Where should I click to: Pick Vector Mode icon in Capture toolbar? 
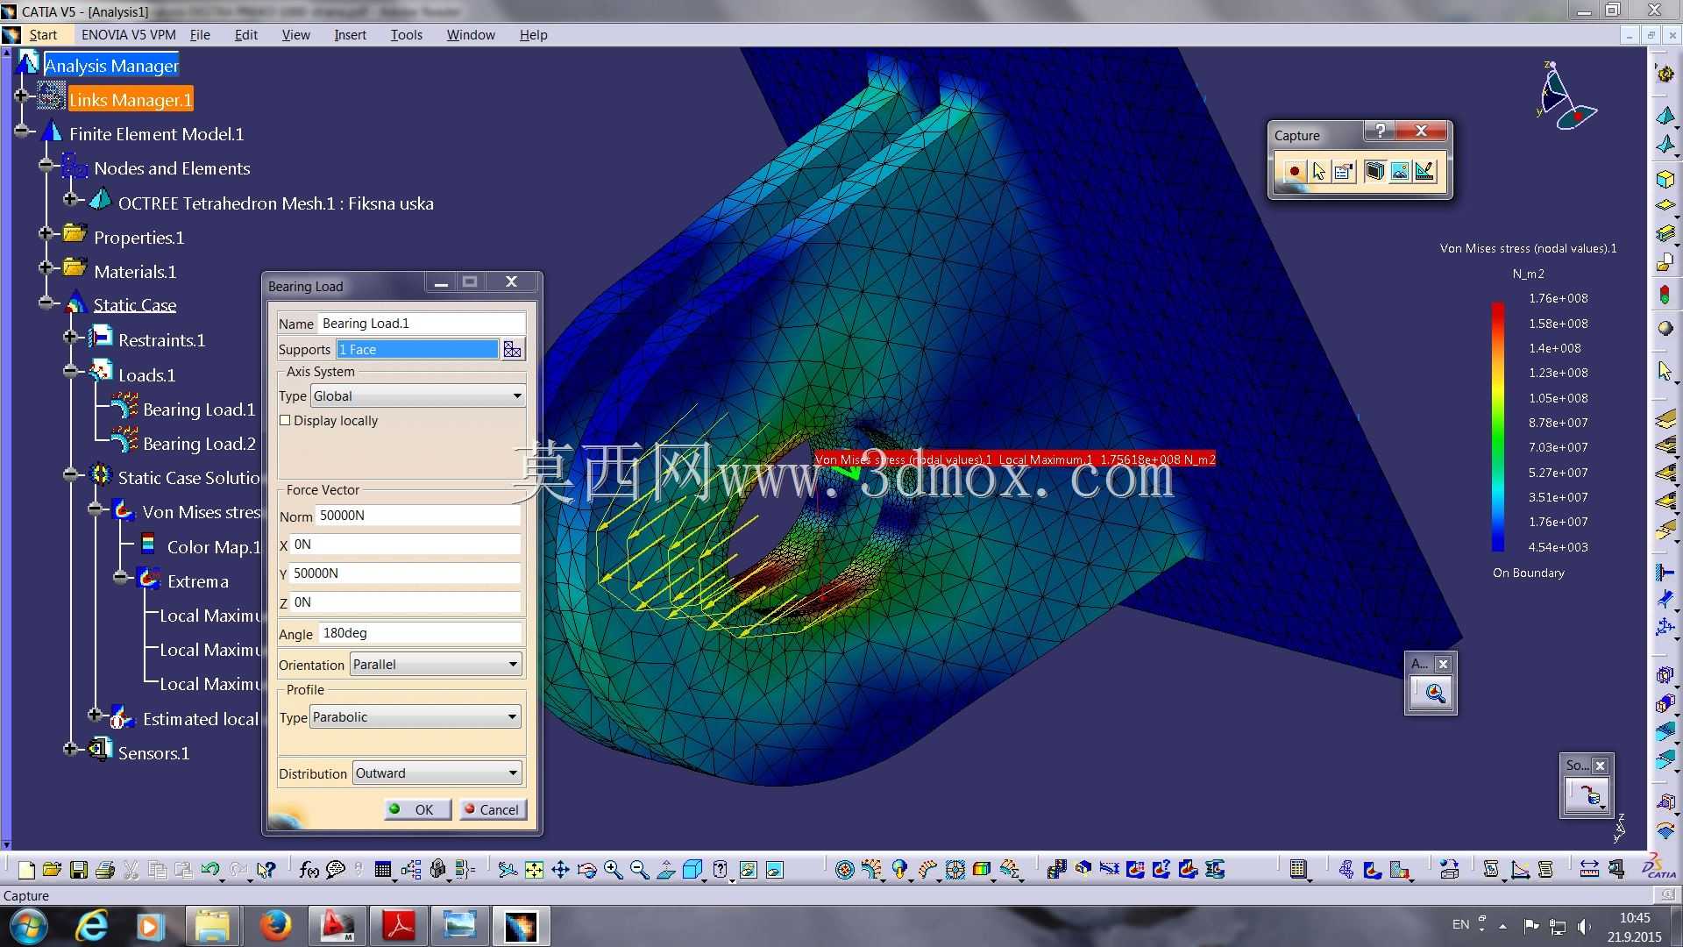(1424, 171)
